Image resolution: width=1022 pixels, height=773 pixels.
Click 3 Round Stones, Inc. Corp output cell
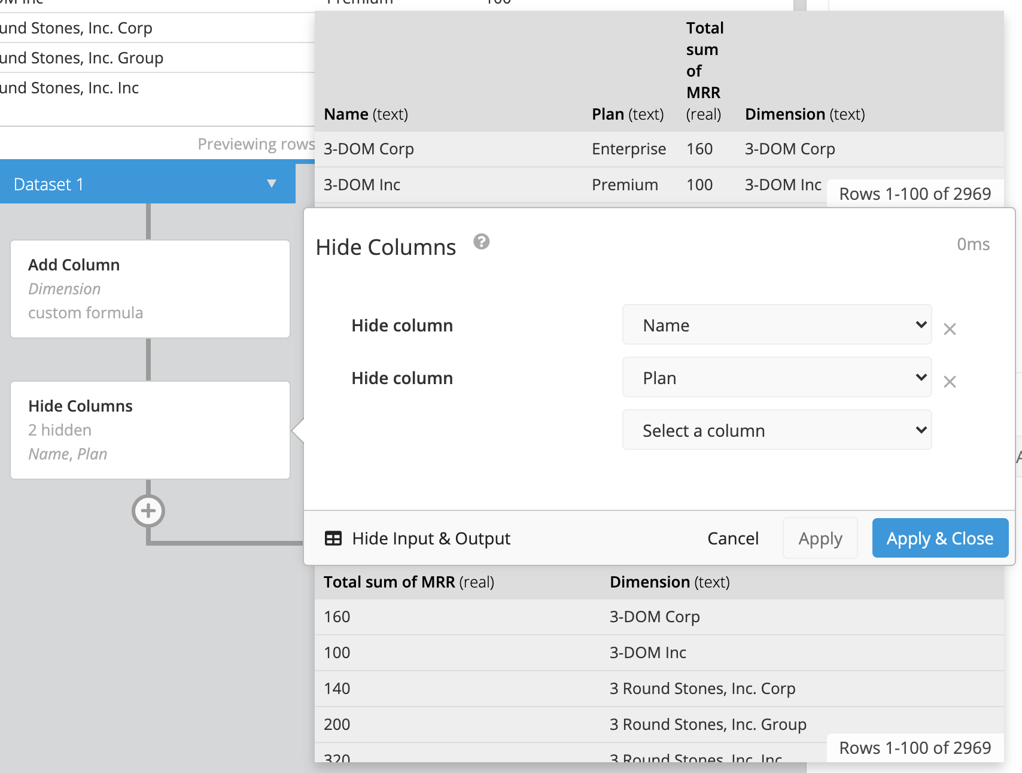702,689
